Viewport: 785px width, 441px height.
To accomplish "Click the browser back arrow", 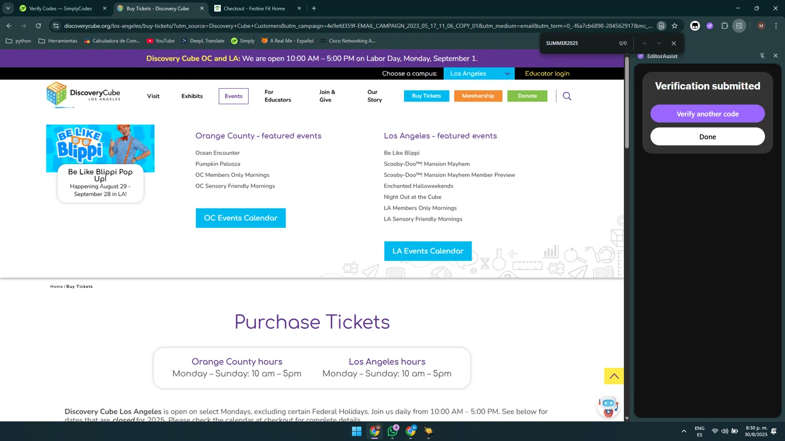I will pos(9,26).
